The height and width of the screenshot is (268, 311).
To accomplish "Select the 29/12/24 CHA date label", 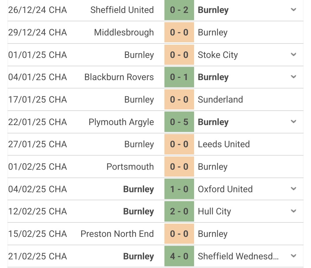I will pos(37,32).
